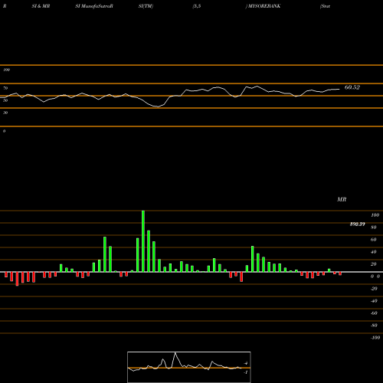Click the MR axis label -80
This screenshot has height=383, width=383.
tap(374, 326)
